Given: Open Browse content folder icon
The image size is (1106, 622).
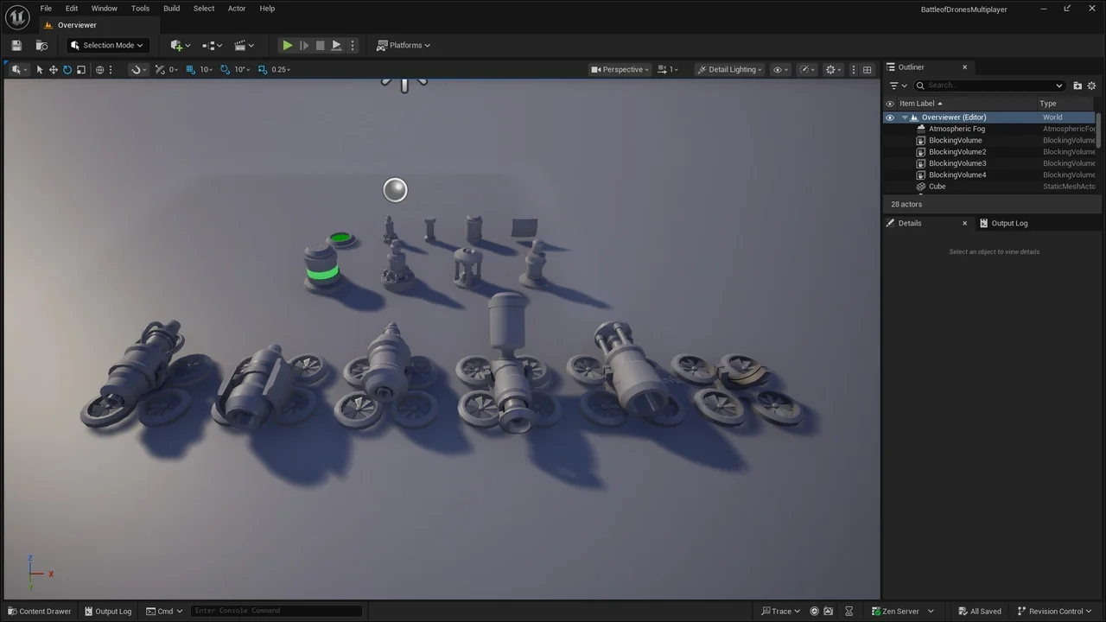Looking at the screenshot, I should [41, 45].
